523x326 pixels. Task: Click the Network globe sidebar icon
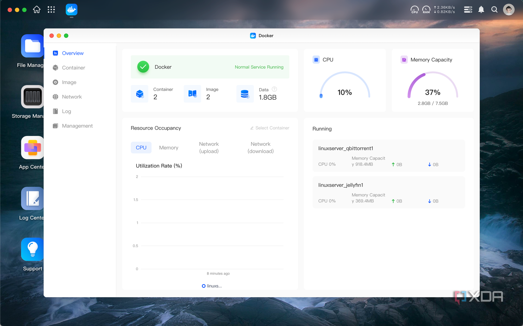[x=55, y=97]
